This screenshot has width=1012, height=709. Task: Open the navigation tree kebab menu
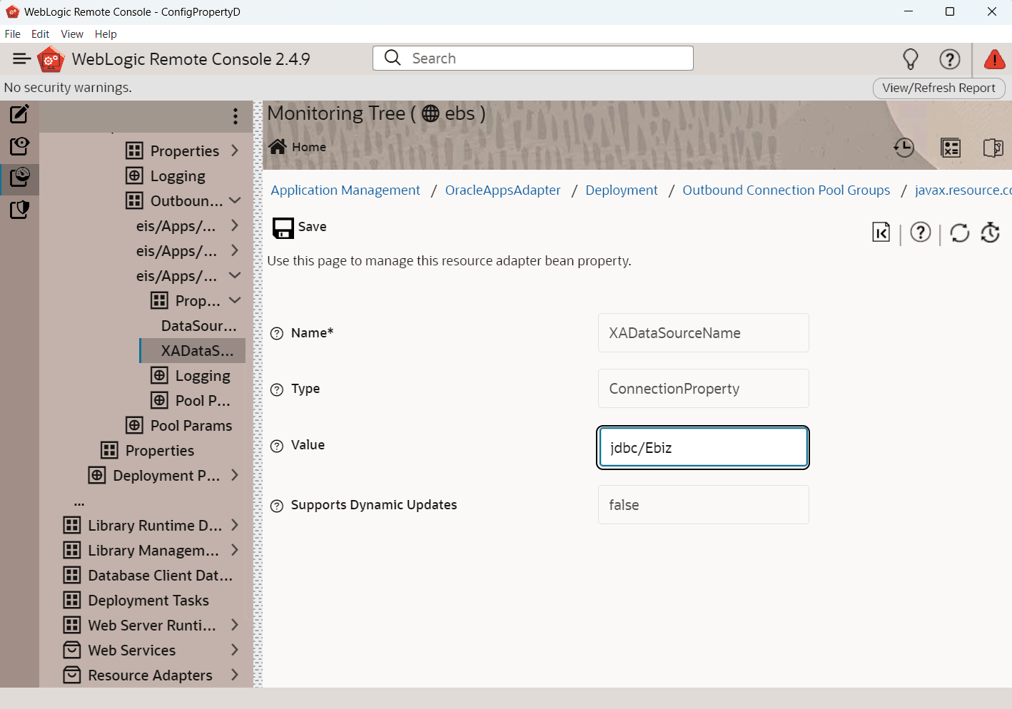pyautogui.click(x=236, y=116)
